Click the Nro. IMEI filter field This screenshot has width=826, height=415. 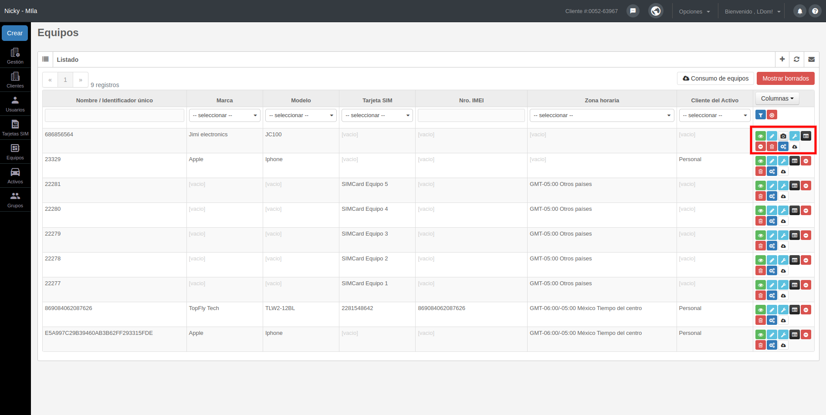[x=471, y=115]
